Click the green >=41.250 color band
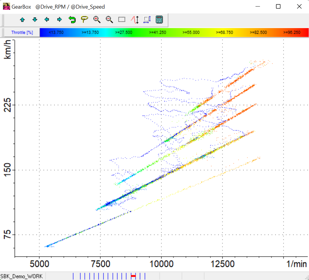Image resolution: width=309 pixels, height=280 pixels. click(157, 32)
